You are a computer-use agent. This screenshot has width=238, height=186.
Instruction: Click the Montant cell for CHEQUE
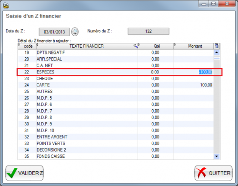(x=194, y=79)
